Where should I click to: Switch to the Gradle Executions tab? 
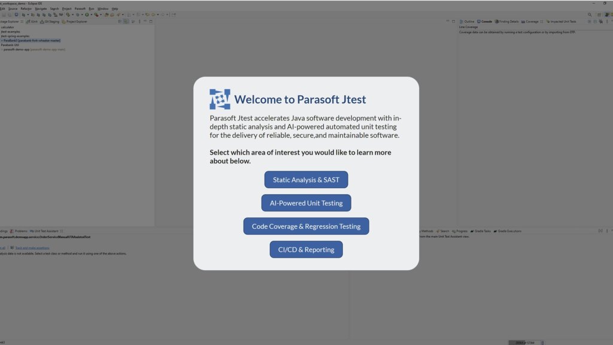[x=508, y=231]
